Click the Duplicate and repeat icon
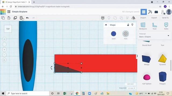The image size is (172, 96). coord(15,18)
